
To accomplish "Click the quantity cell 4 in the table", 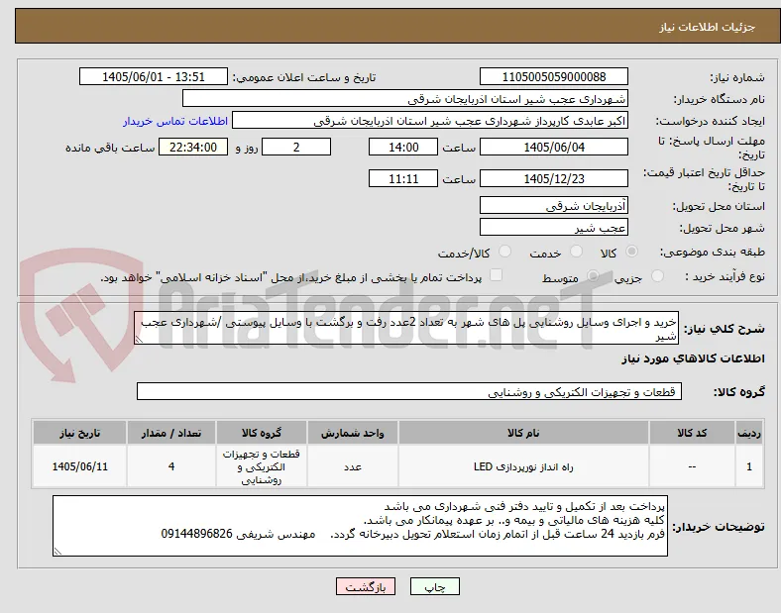I will (171, 466).
